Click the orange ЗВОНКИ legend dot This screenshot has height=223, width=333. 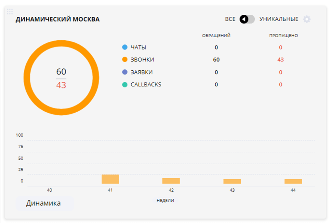pos(125,60)
